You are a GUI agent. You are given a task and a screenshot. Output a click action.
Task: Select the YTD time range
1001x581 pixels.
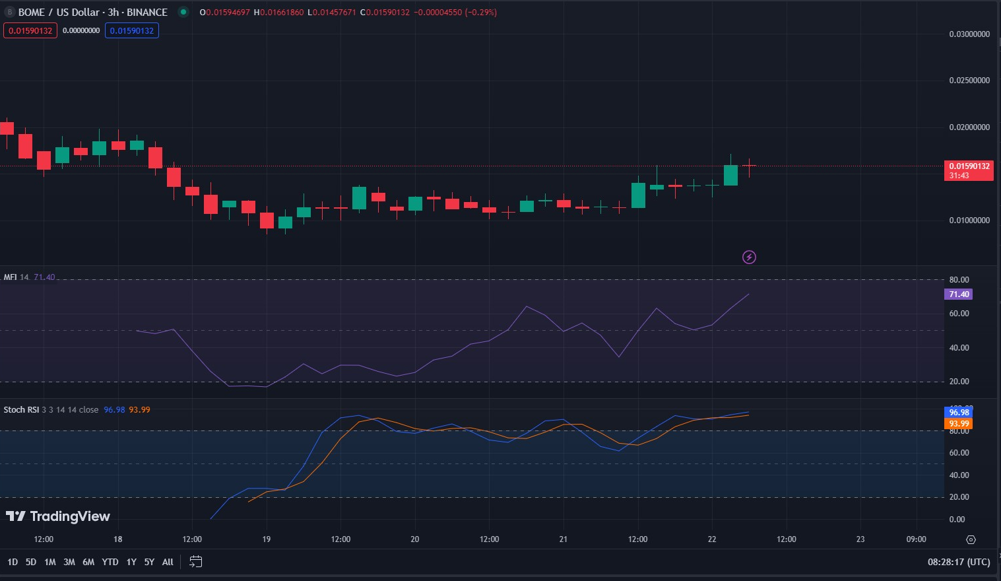[110, 562]
